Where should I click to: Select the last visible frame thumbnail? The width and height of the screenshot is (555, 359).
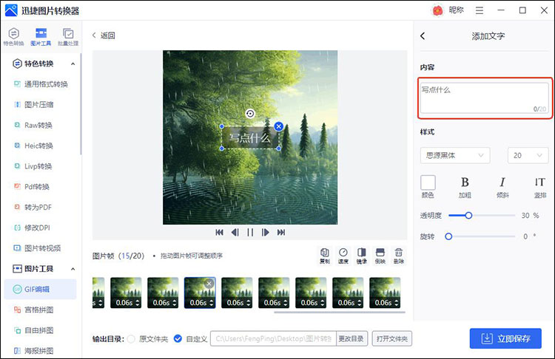(x=385, y=293)
